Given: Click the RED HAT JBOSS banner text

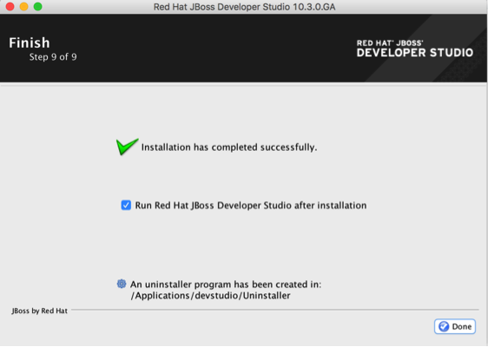Looking at the screenshot, I should coord(390,43).
